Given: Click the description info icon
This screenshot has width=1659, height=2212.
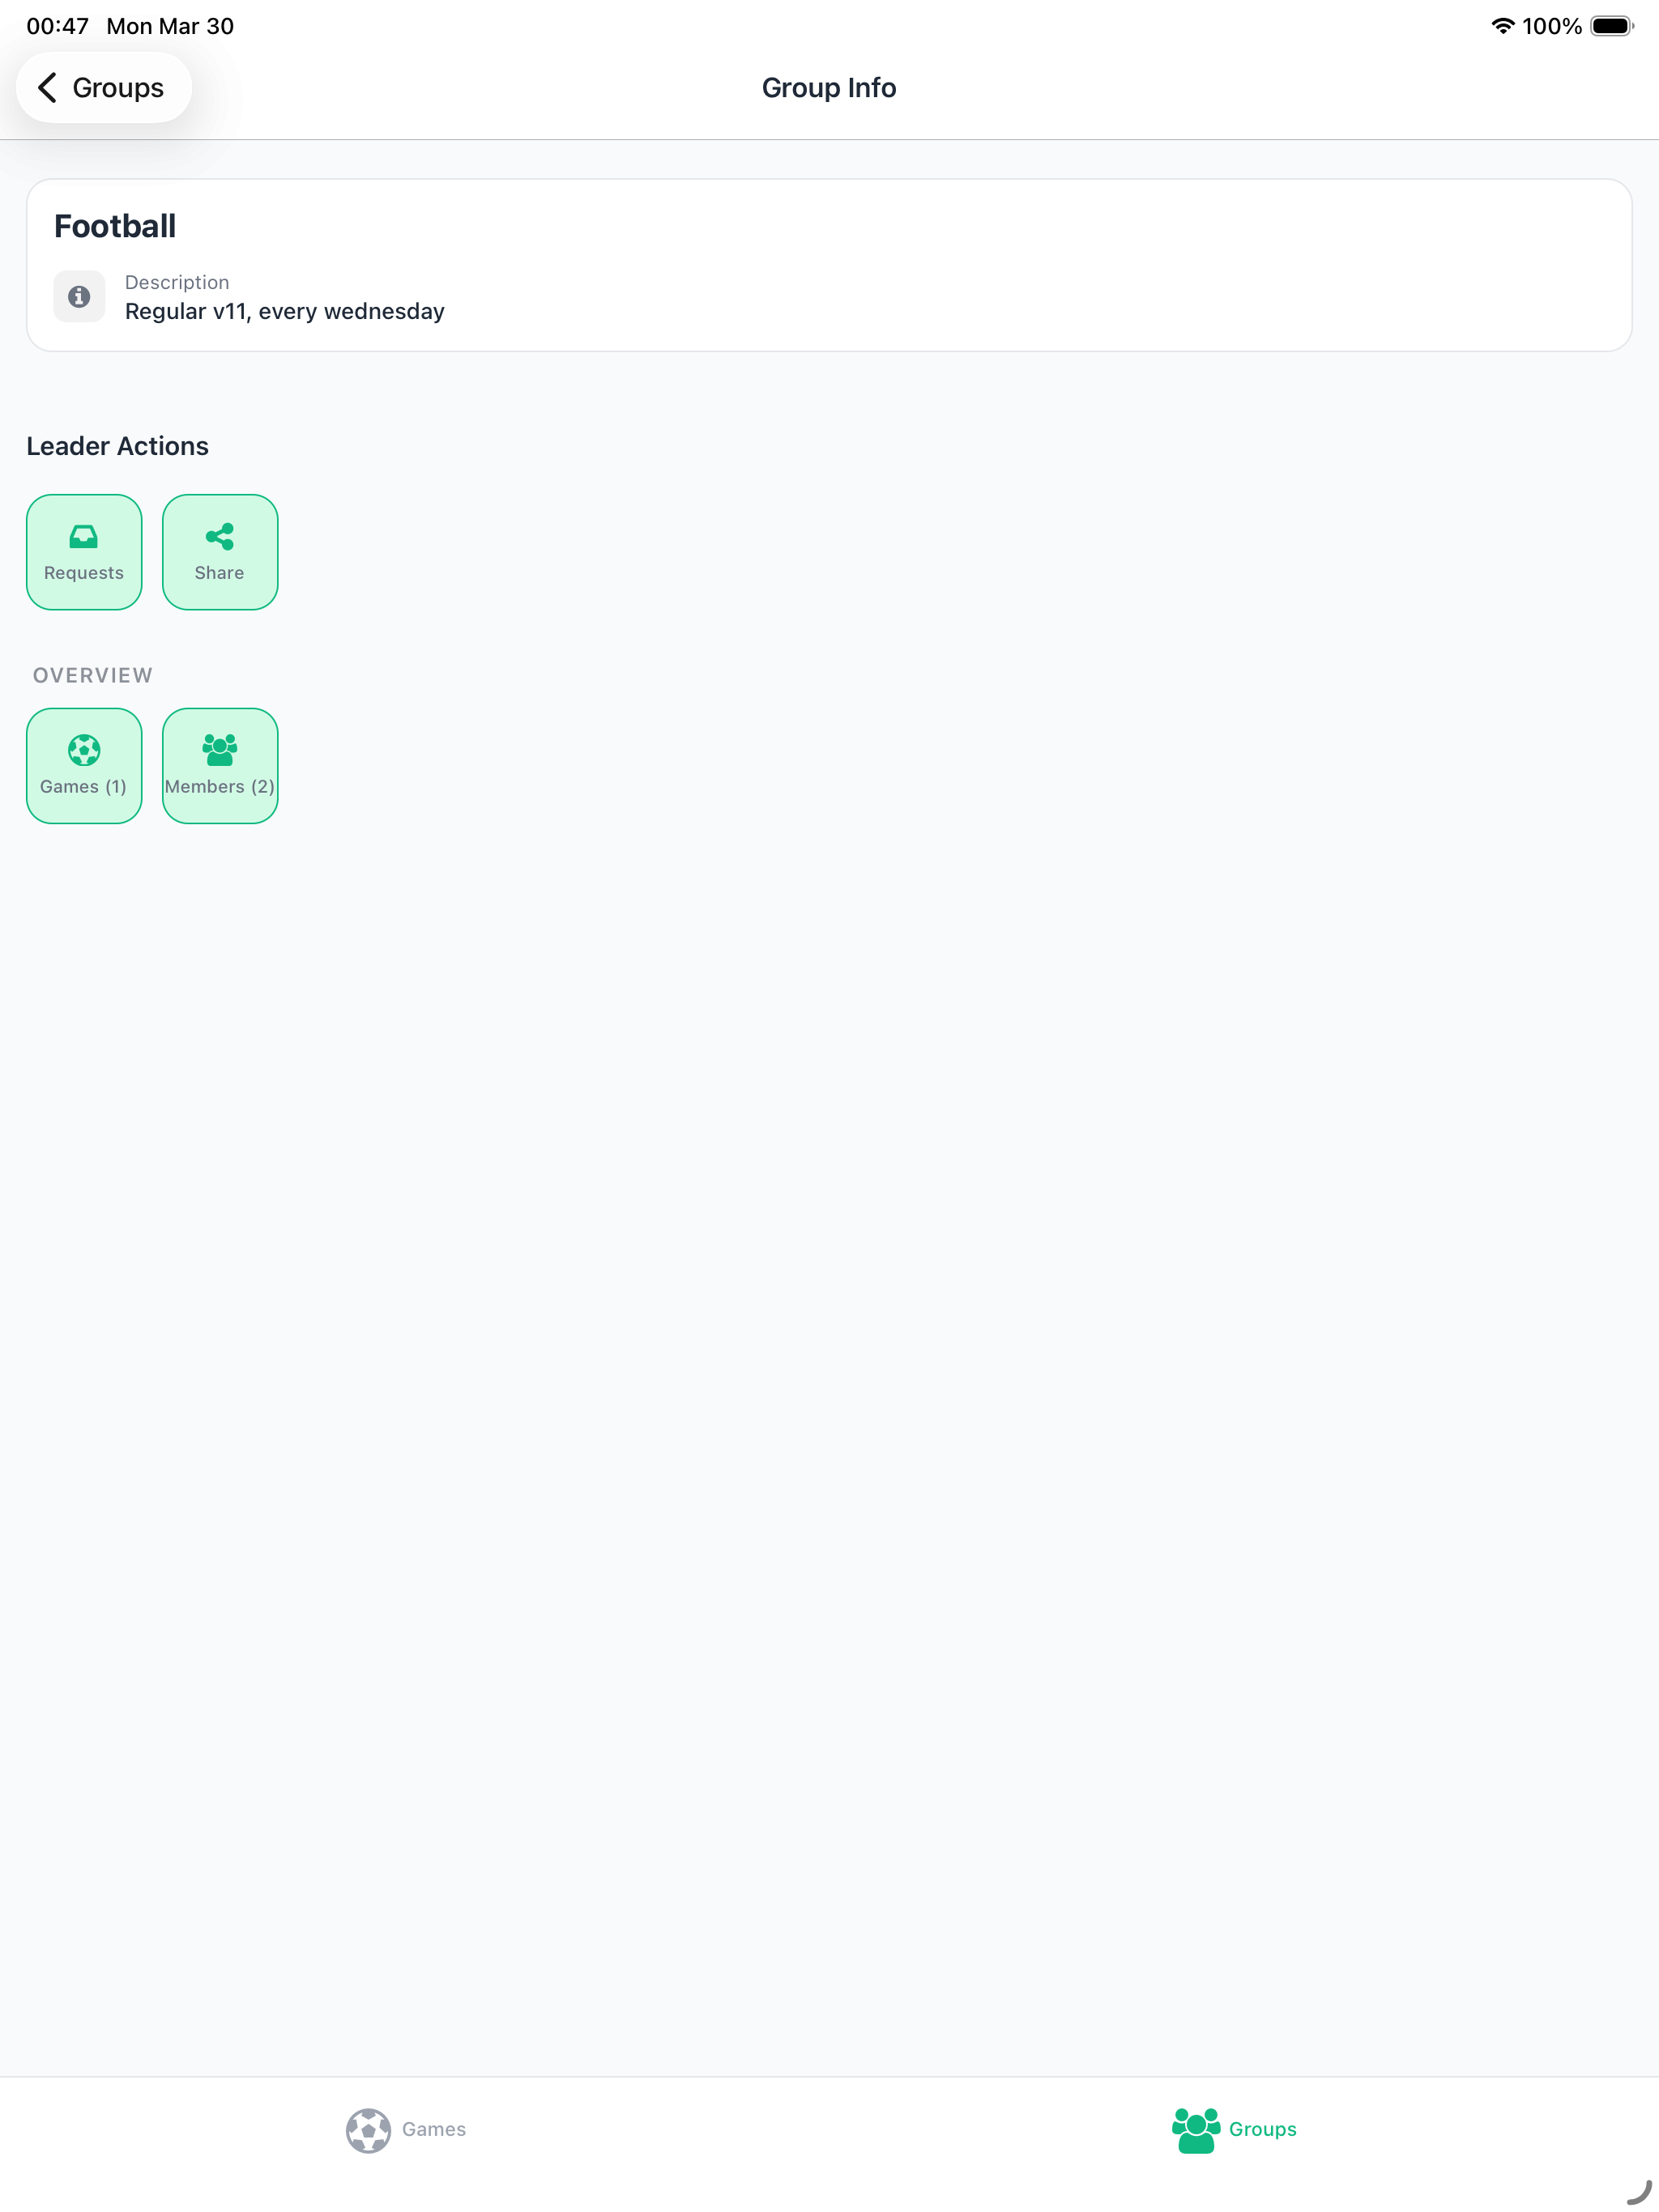Looking at the screenshot, I should pyautogui.click(x=79, y=297).
